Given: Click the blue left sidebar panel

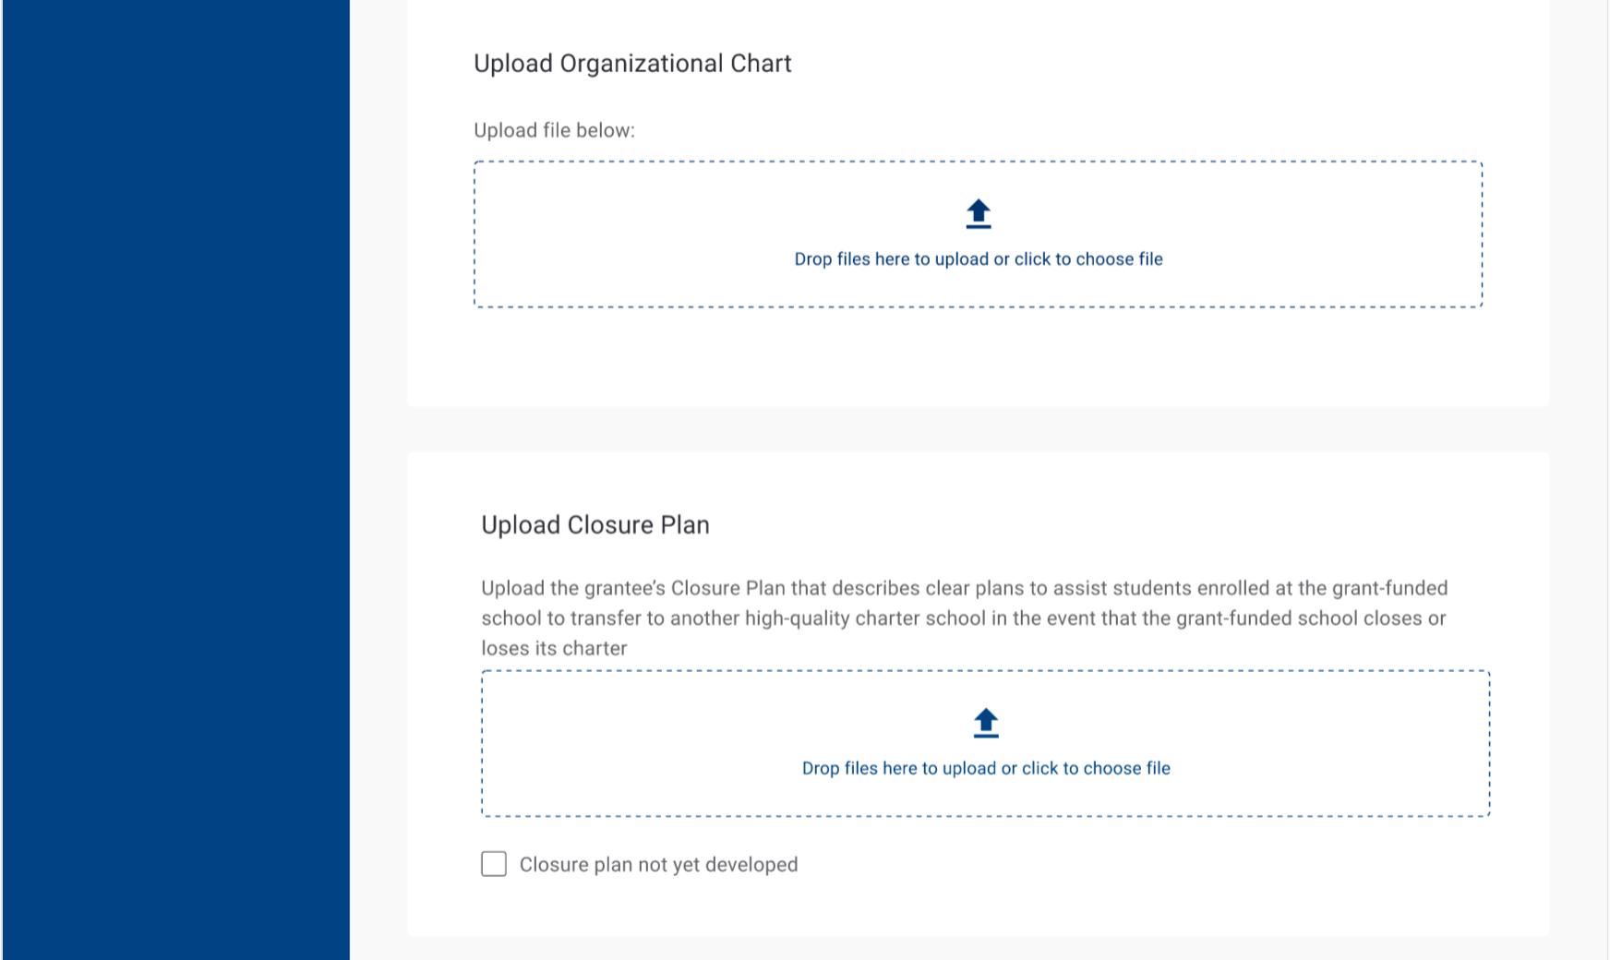Looking at the screenshot, I should [x=175, y=480].
